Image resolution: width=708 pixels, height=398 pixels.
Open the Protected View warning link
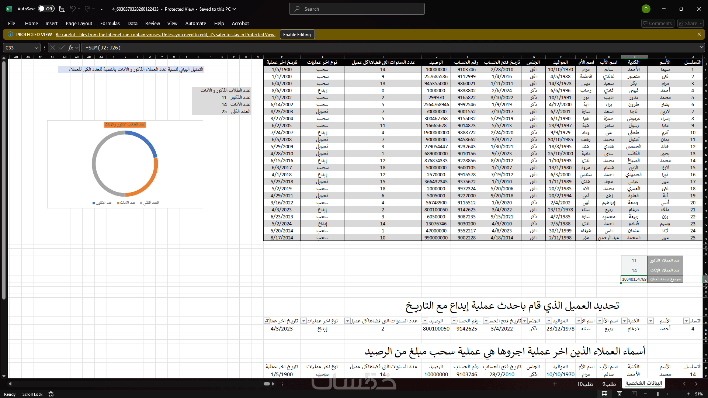pos(166,35)
